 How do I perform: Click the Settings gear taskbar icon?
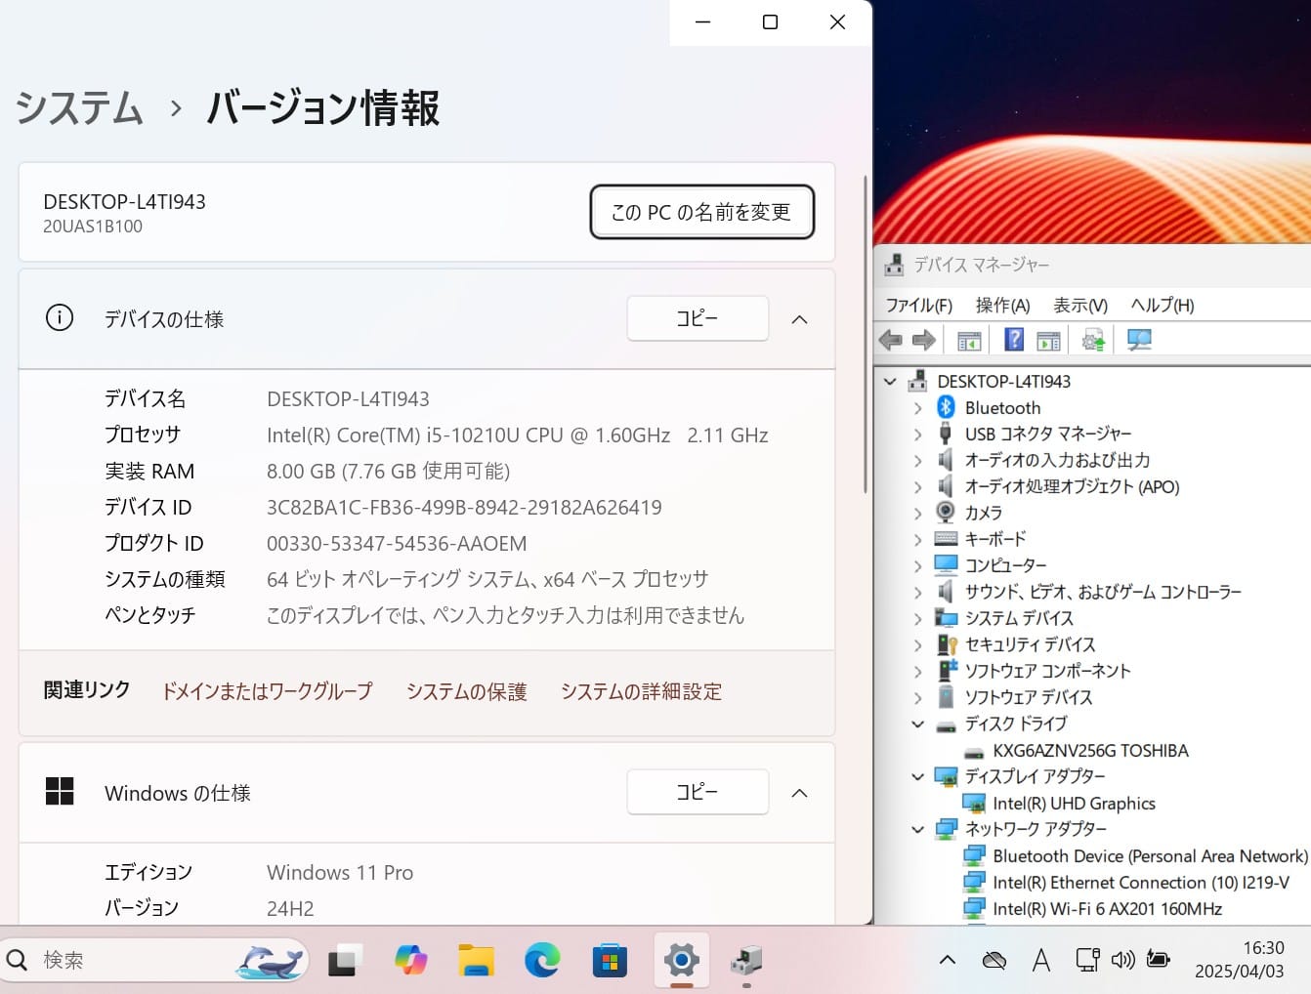681,961
